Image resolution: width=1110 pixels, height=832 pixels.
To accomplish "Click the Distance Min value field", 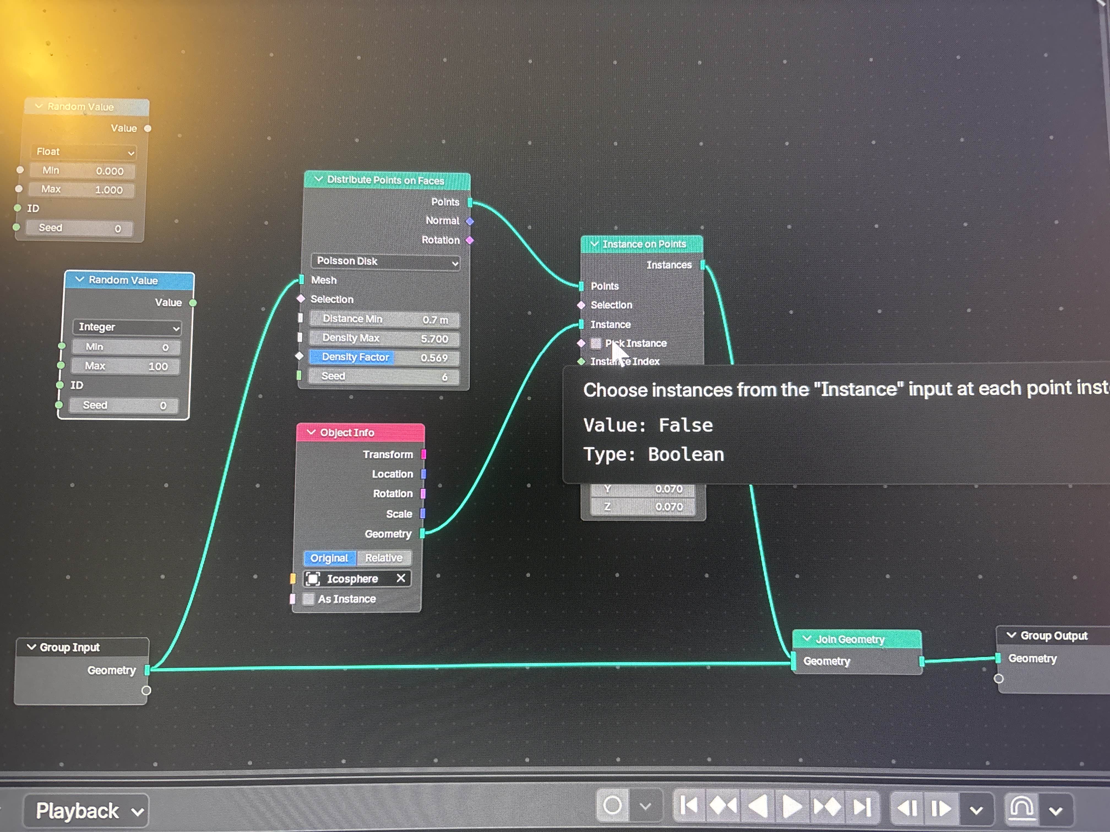I will [x=384, y=319].
